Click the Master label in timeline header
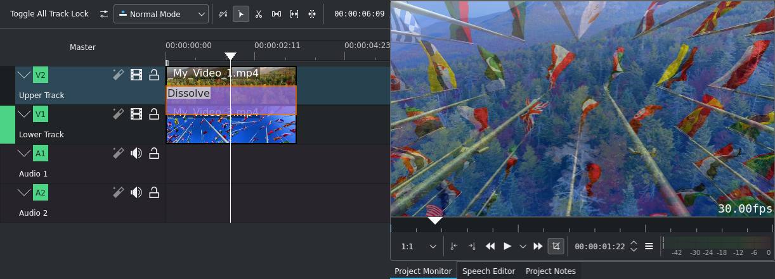The width and height of the screenshot is (775, 279). coord(82,47)
